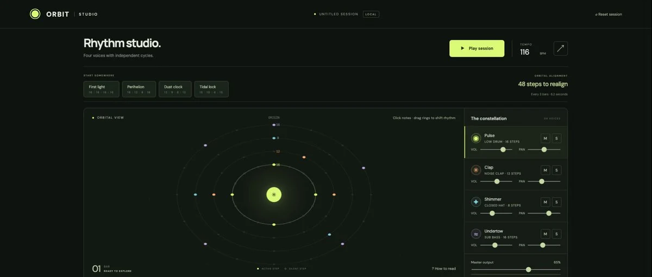Click the glowing center sun of the orbit
Viewport: 652px width, 277px height.
click(274, 194)
